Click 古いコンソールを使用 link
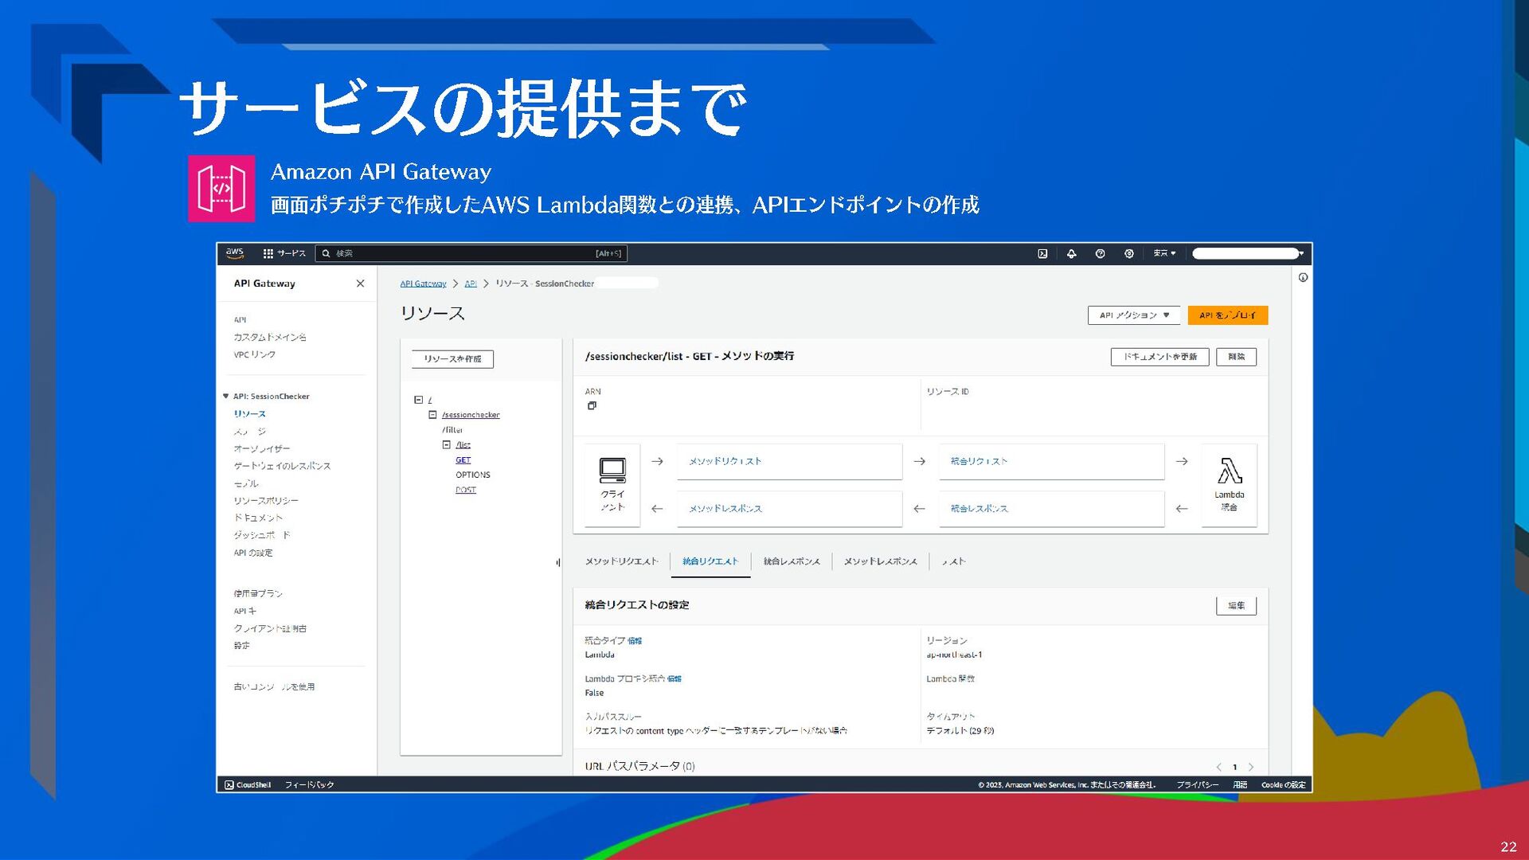 (x=274, y=687)
